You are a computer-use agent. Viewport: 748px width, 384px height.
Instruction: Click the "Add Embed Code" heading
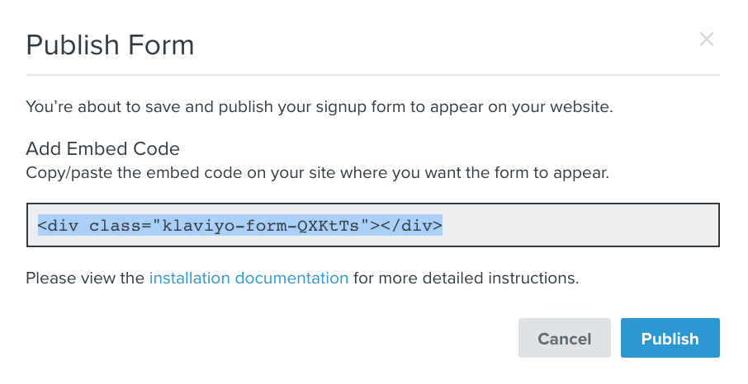[x=102, y=149]
